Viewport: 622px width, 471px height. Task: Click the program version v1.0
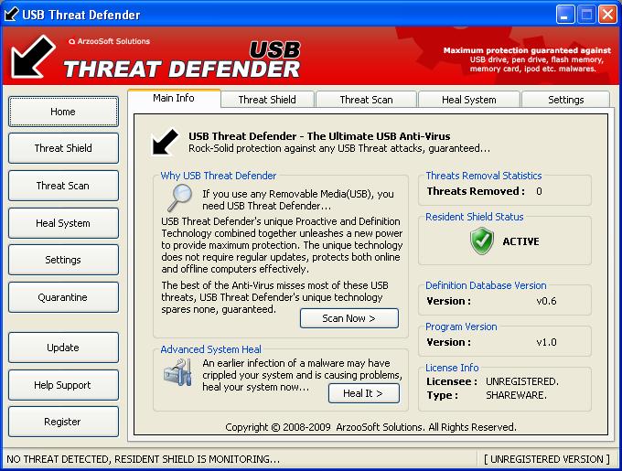click(x=546, y=342)
